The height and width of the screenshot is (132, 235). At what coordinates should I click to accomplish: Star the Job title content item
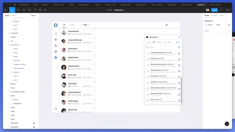coord(179,83)
